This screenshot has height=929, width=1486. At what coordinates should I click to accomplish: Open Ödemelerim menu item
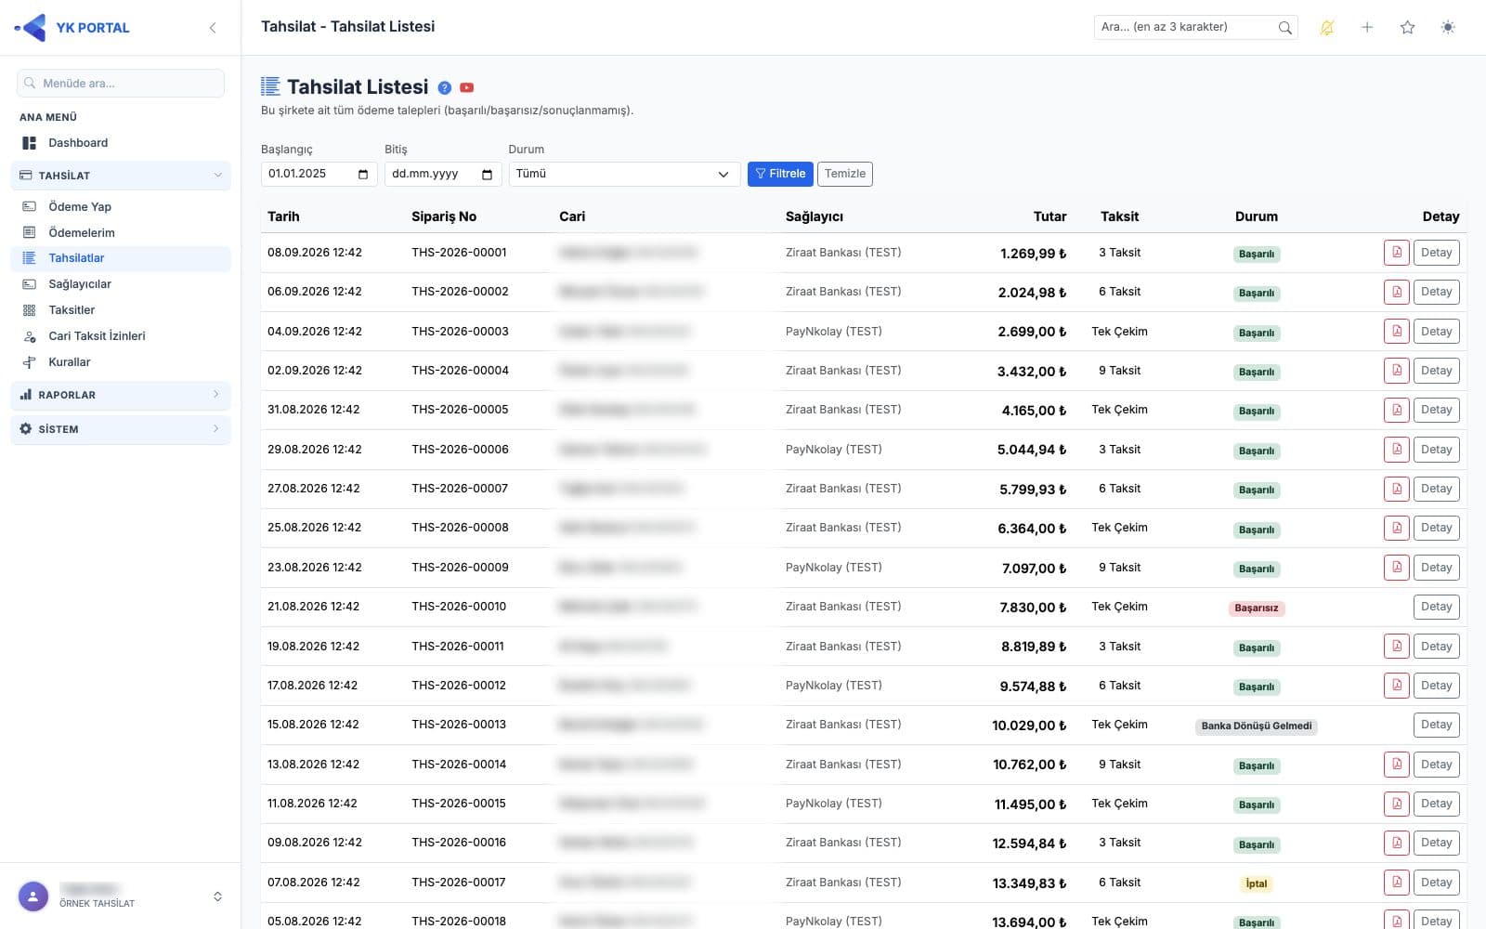(121, 232)
